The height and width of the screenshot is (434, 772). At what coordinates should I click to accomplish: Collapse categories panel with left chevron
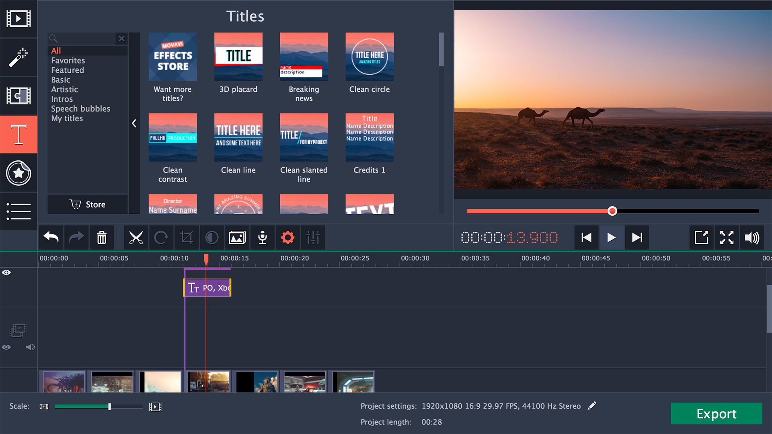pos(134,123)
